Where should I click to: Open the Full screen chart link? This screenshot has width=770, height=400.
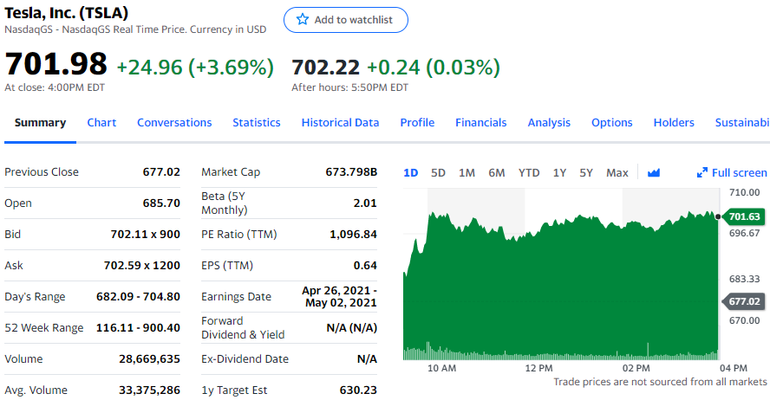coord(739,172)
